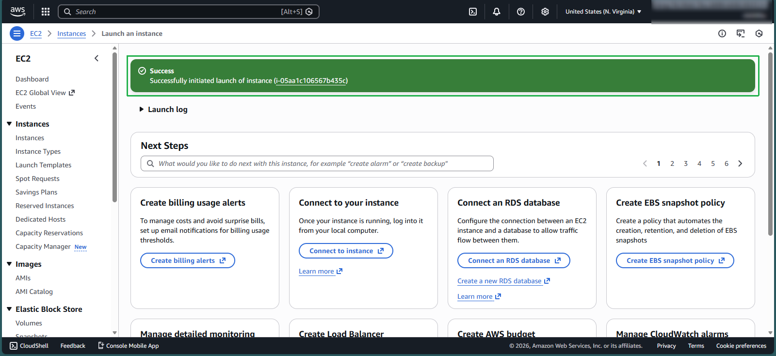Screen dimensions: 776x356
Task: Open the services grid menu icon
Action: (x=46, y=12)
